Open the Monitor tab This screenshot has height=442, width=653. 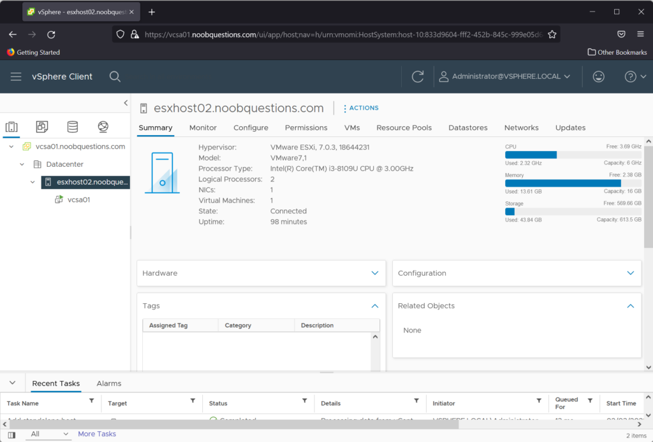(x=203, y=127)
